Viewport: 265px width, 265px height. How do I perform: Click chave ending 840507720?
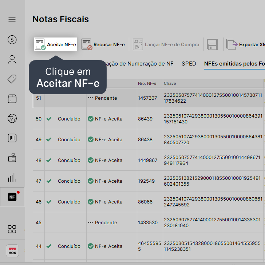tap(213, 140)
